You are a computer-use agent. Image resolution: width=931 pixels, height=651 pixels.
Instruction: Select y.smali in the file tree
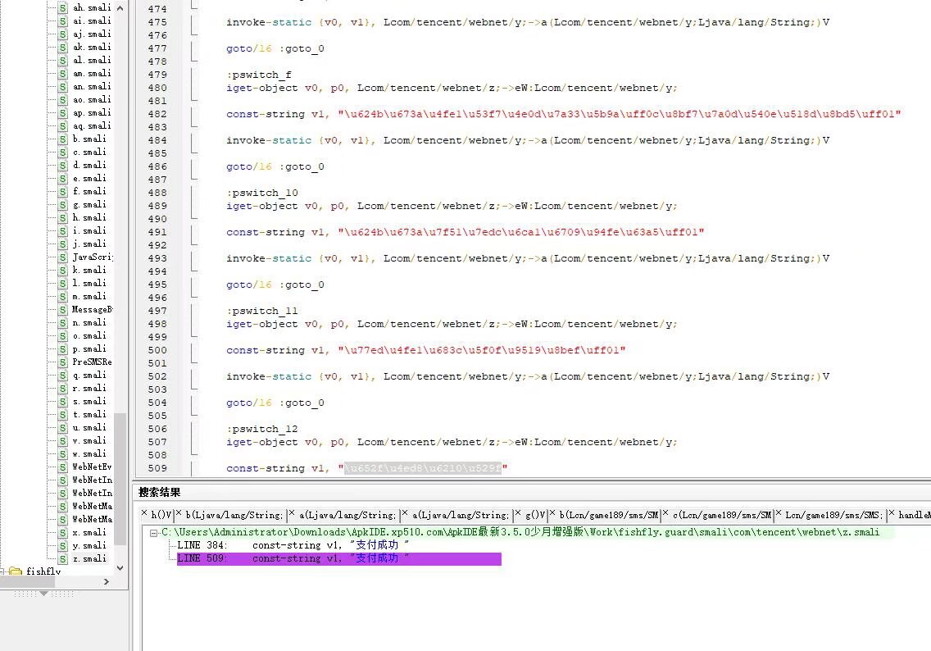[89, 545]
